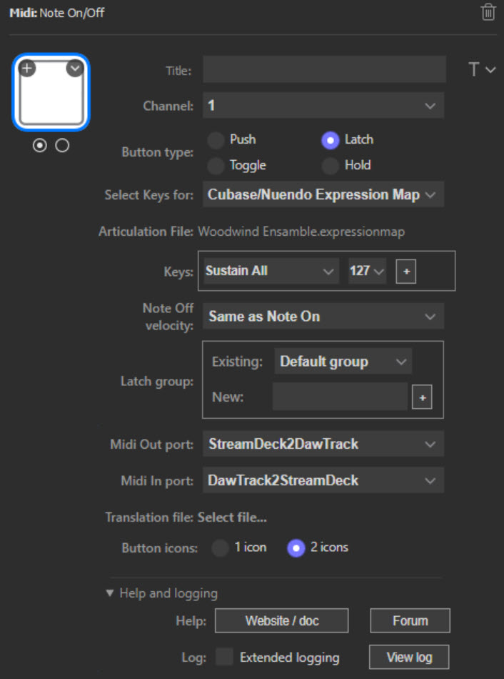Open the Sustain All keys dropdown
Viewport: 504px width, 679px height.
[x=270, y=272]
